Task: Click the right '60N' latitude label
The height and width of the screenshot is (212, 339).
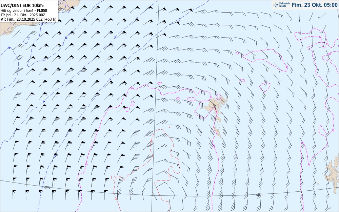Action: (x=257, y=195)
